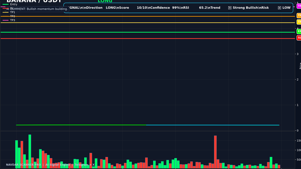
Task: Click the TP2 legend item
Action: pos(9,16)
